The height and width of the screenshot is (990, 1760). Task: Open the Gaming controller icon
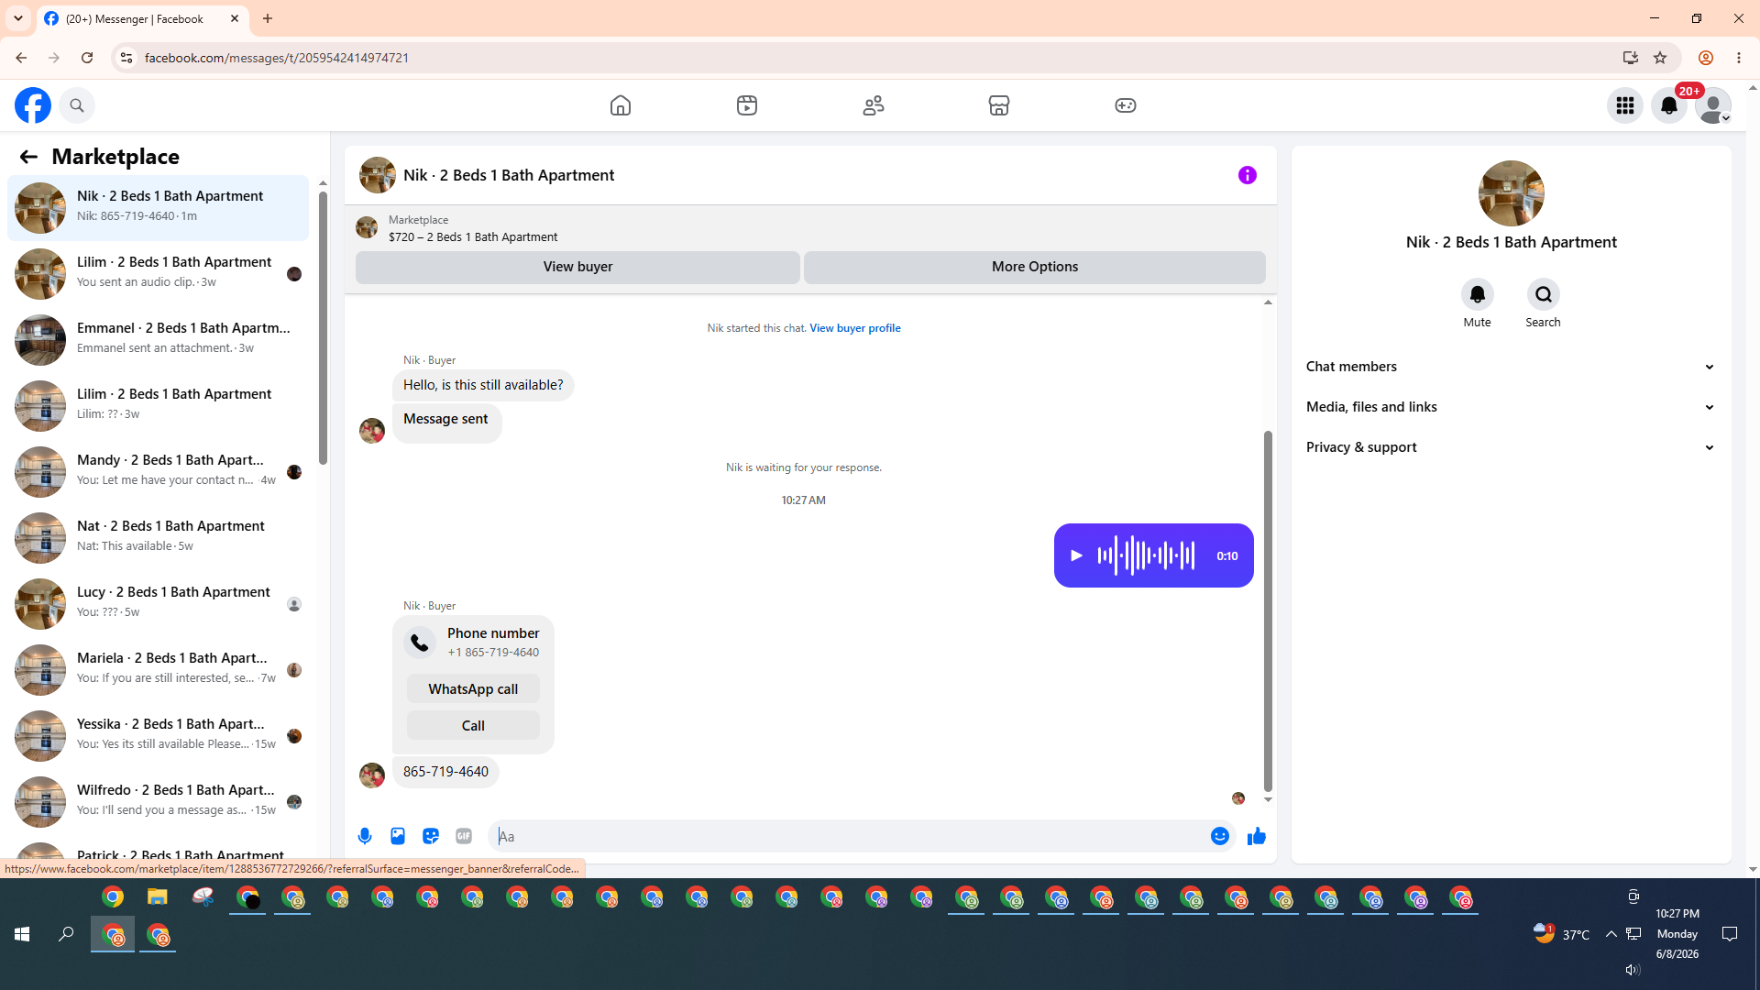pos(1126,105)
